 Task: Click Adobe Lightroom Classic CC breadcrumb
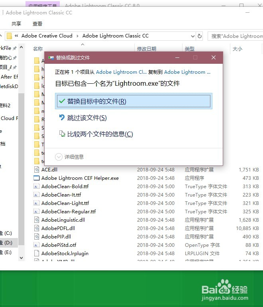[116, 36]
